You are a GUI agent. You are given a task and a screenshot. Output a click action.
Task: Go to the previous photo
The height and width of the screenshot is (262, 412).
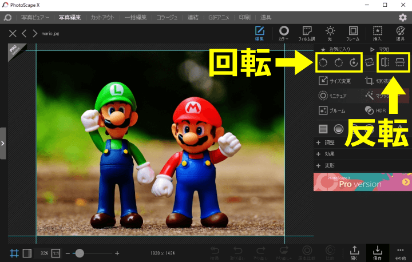coord(24,33)
